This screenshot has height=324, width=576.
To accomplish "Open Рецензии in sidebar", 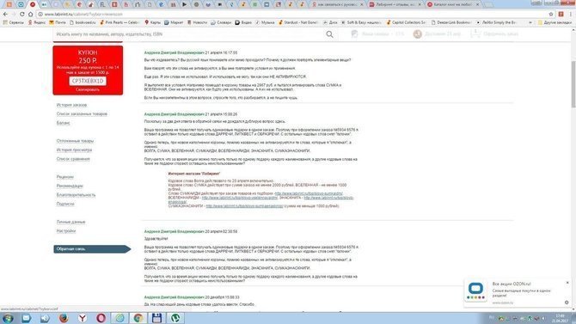I will tap(65, 177).
